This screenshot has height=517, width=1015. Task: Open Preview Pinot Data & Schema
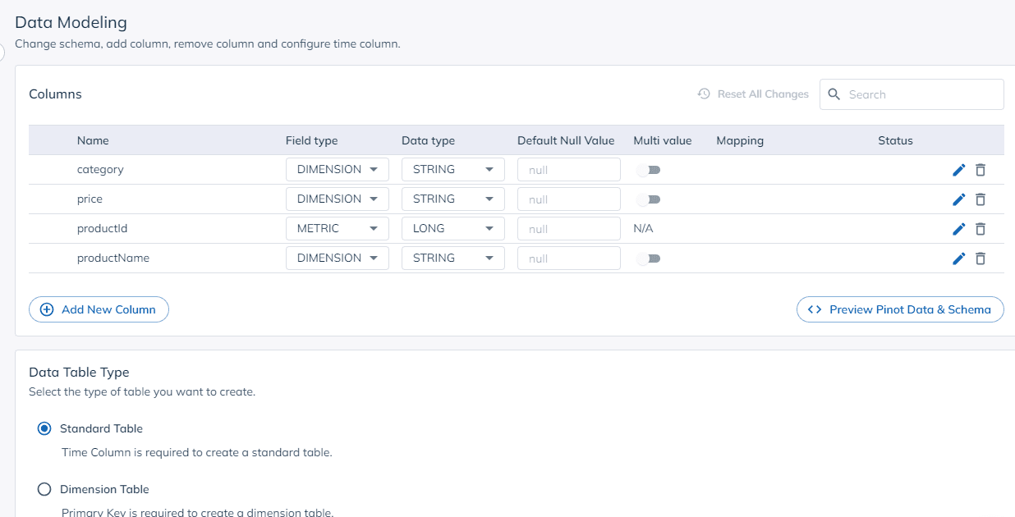[x=899, y=309]
